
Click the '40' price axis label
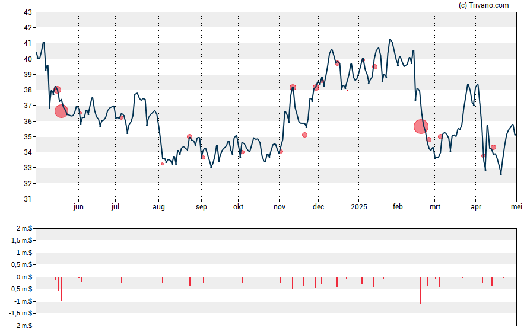click(x=28, y=59)
